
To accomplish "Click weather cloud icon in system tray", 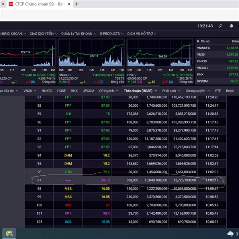I will [x=230, y=233].
